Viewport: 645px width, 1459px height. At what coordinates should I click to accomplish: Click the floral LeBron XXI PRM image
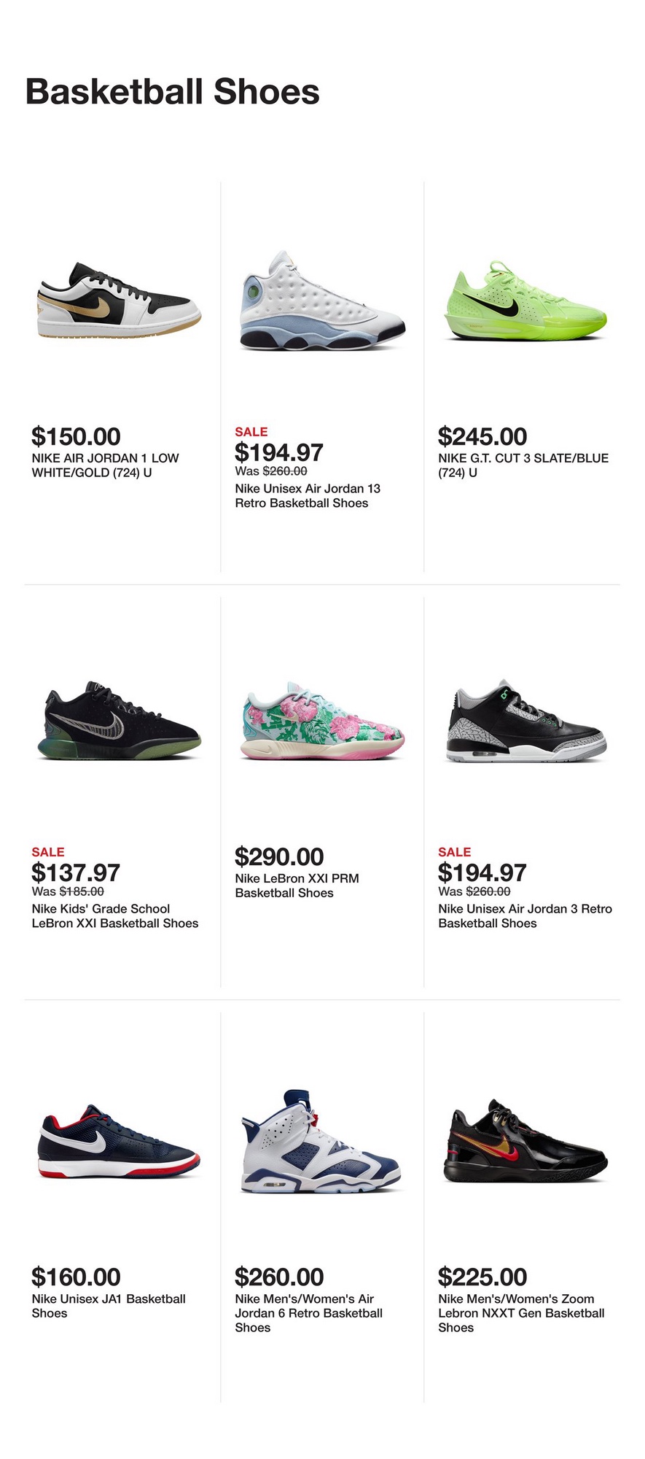pos(322,722)
